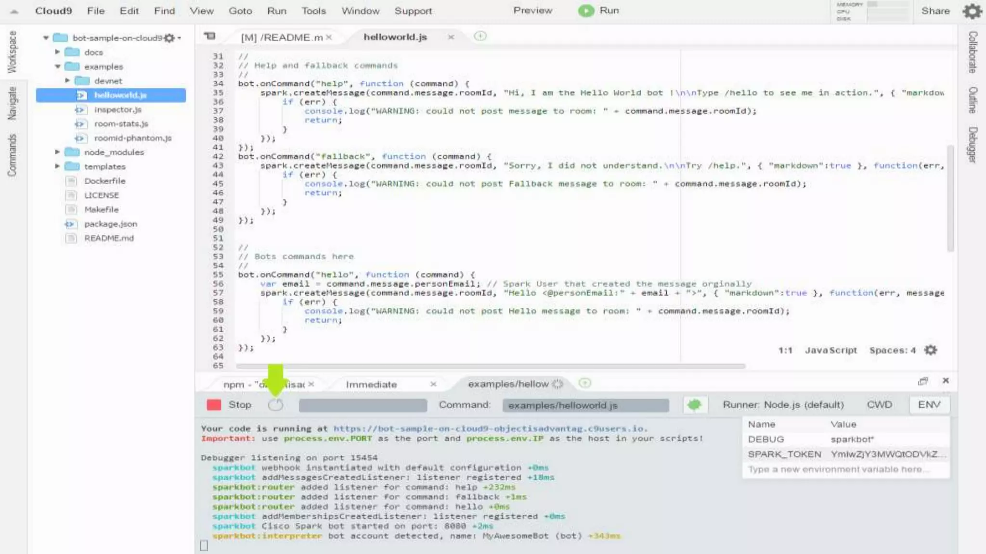The image size is (986, 554).
Task: Toggle the green debugger bug icon
Action: point(694,405)
